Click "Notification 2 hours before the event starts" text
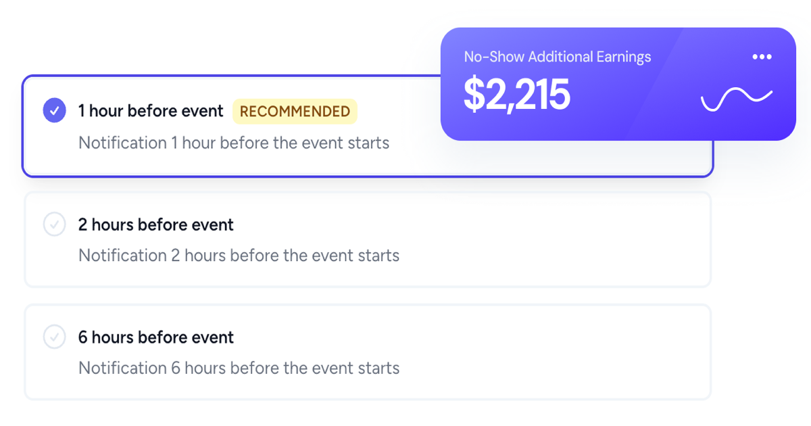Screen dimensions: 811x426 click(239, 256)
